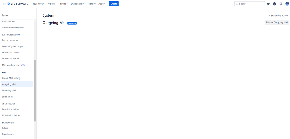Viewport: 290px width, 139px height.
Task: Click the Create button
Action: click(x=114, y=4)
